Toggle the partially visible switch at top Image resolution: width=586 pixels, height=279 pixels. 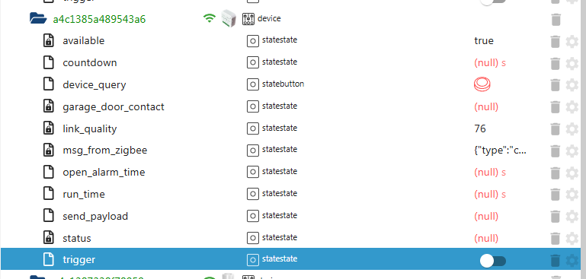pos(493,2)
